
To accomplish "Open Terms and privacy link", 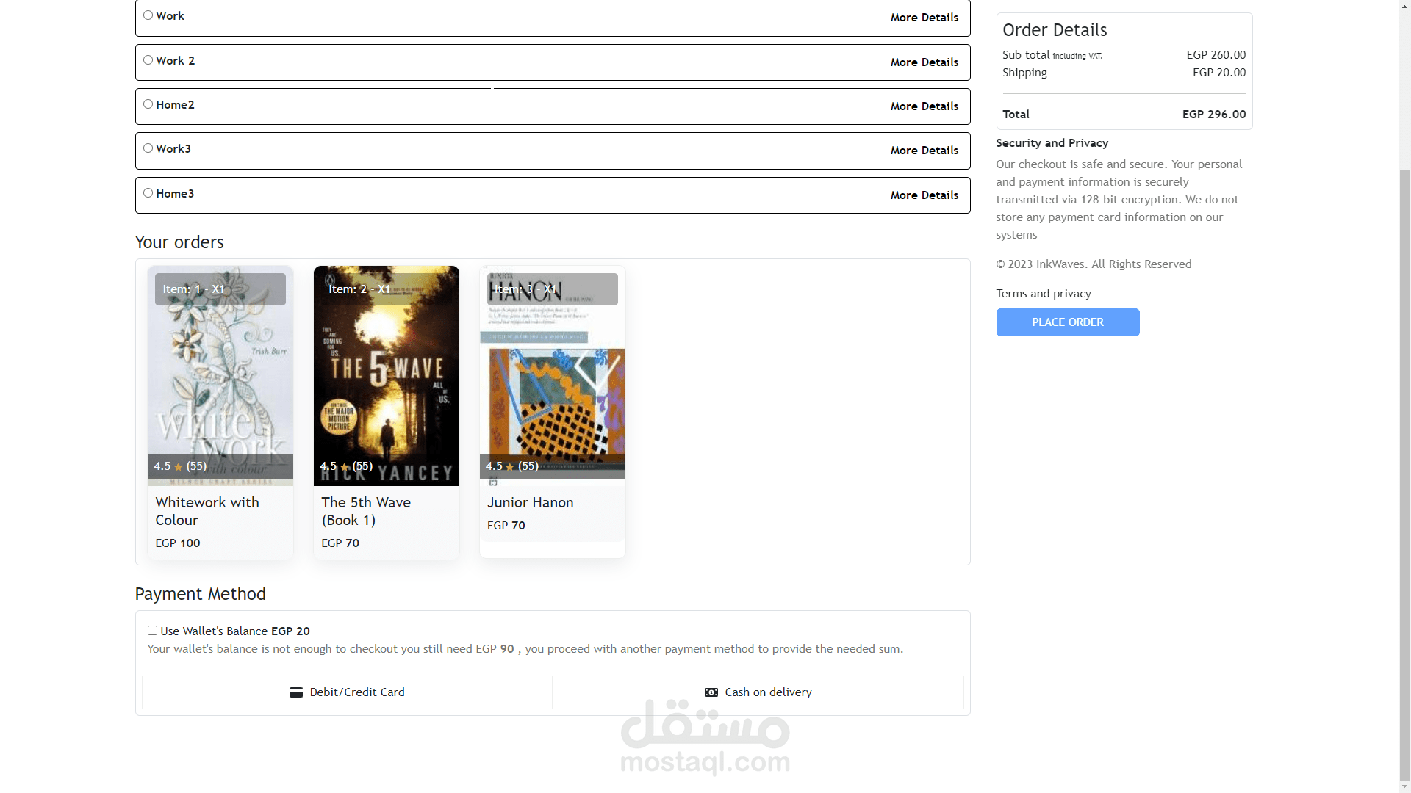I will tap(1043, 294).
